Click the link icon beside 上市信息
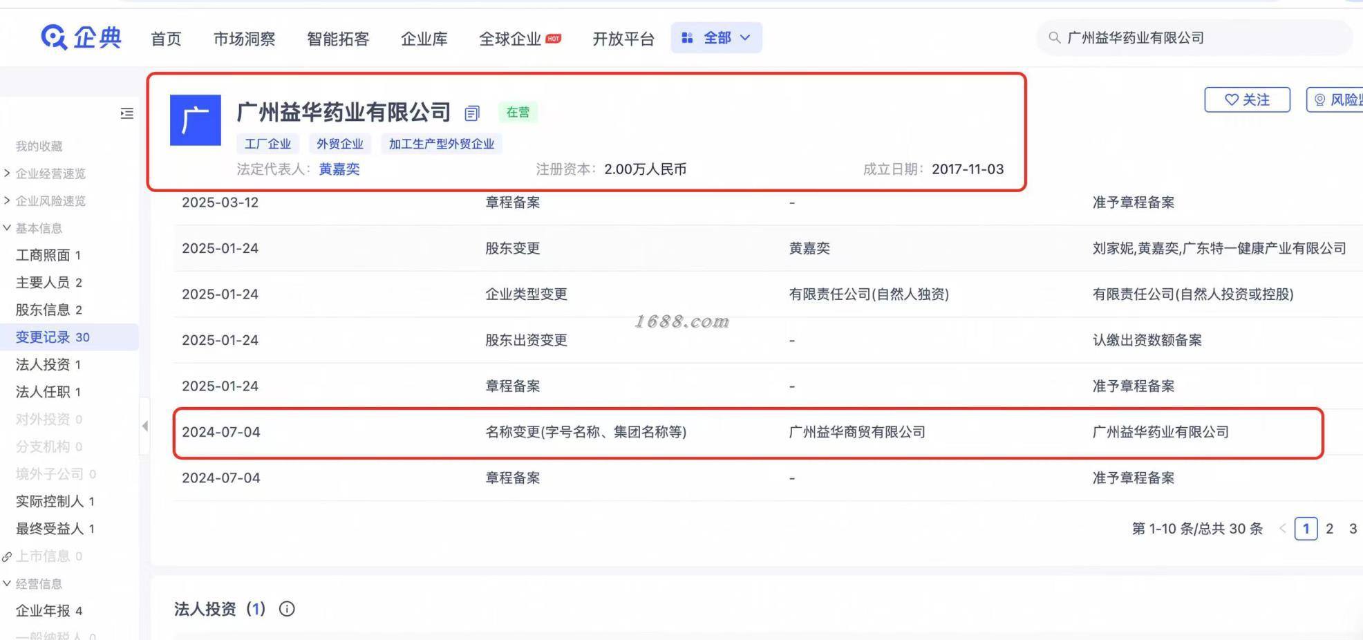This screenshot has width=1363, height=640. coord(7,556)
